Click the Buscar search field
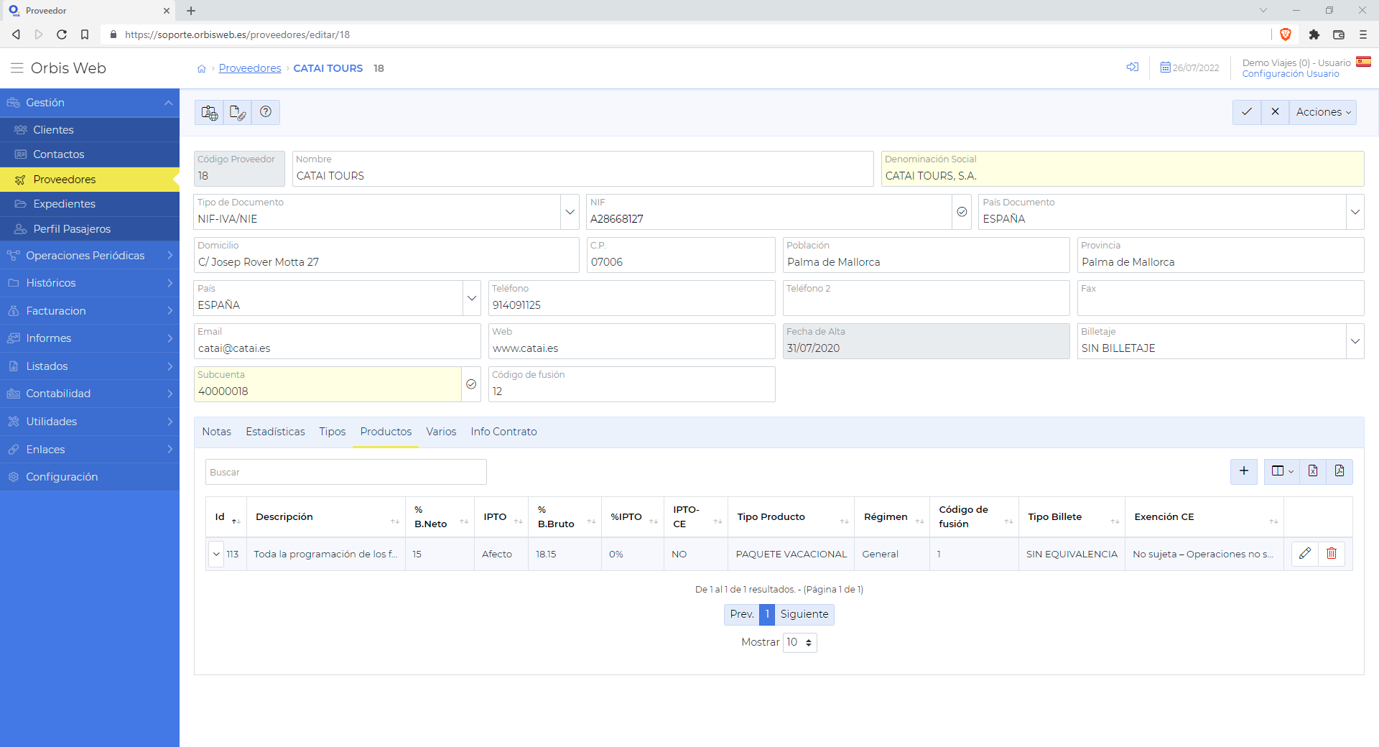This screenshot has width=1379, height=747. 346,472
